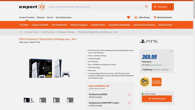Click the Mein Fachmarkt location pin
This screenshot has height=110, width=195.
click(155, 17)
